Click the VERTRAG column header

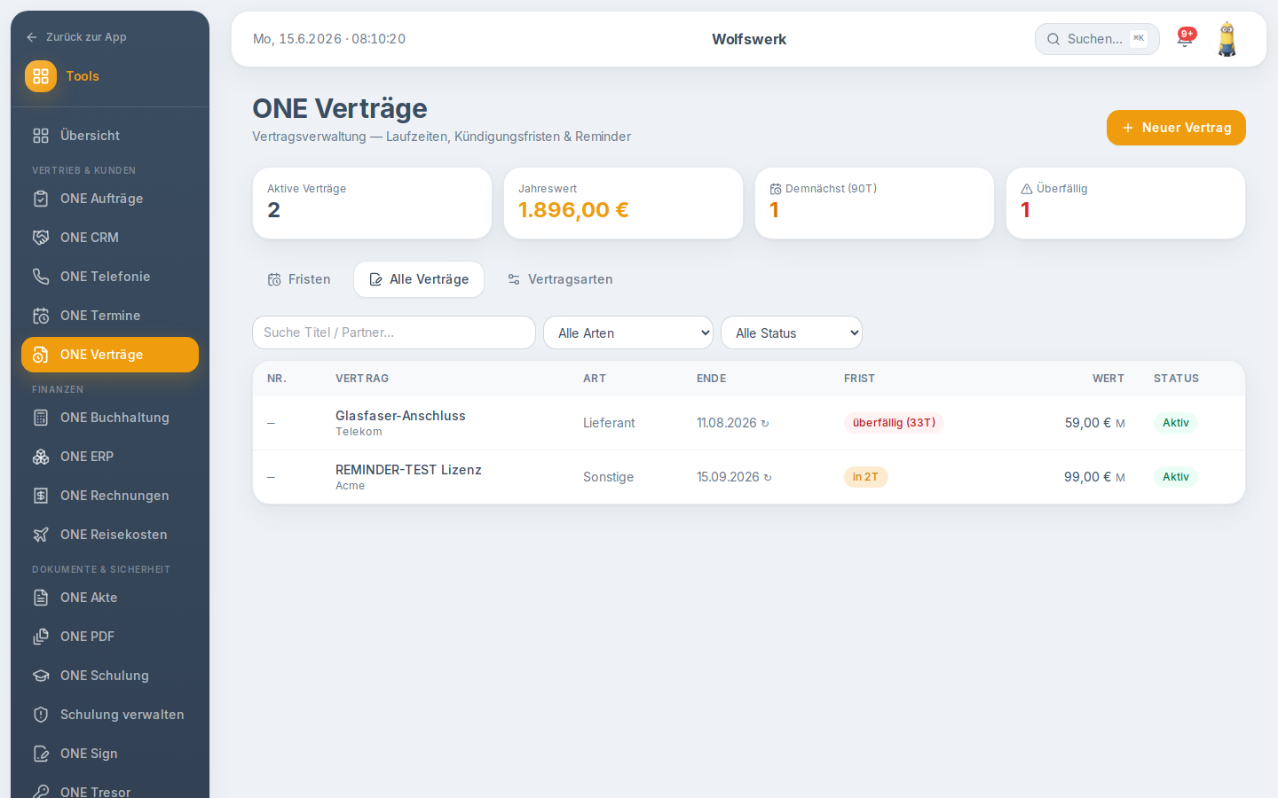[x=362, y=379]
